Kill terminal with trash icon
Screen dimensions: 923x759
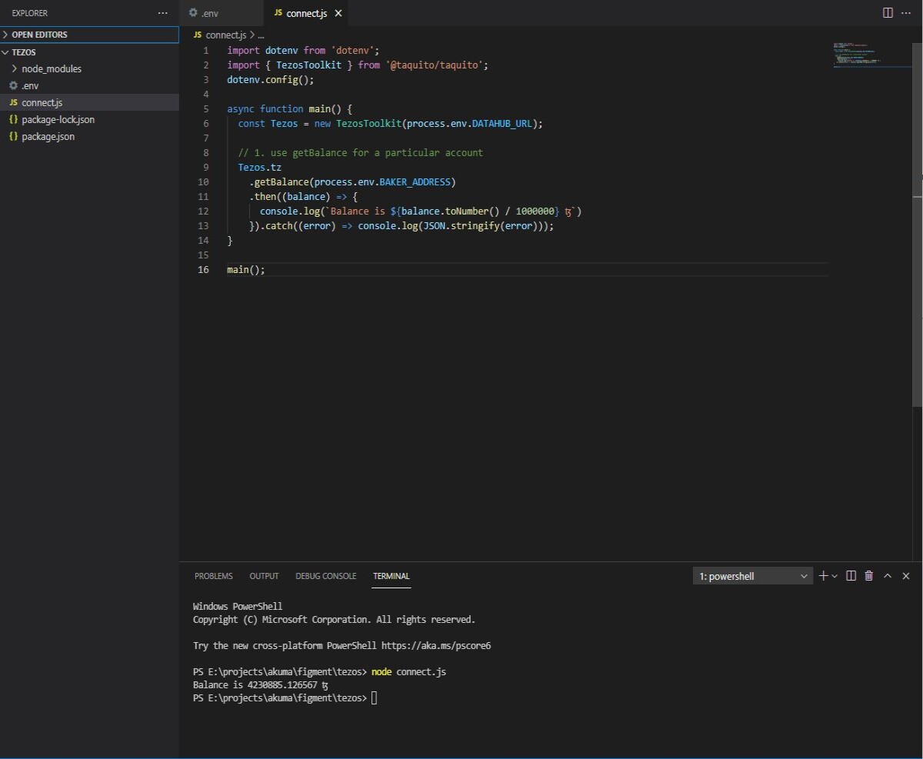click(869, 575)
